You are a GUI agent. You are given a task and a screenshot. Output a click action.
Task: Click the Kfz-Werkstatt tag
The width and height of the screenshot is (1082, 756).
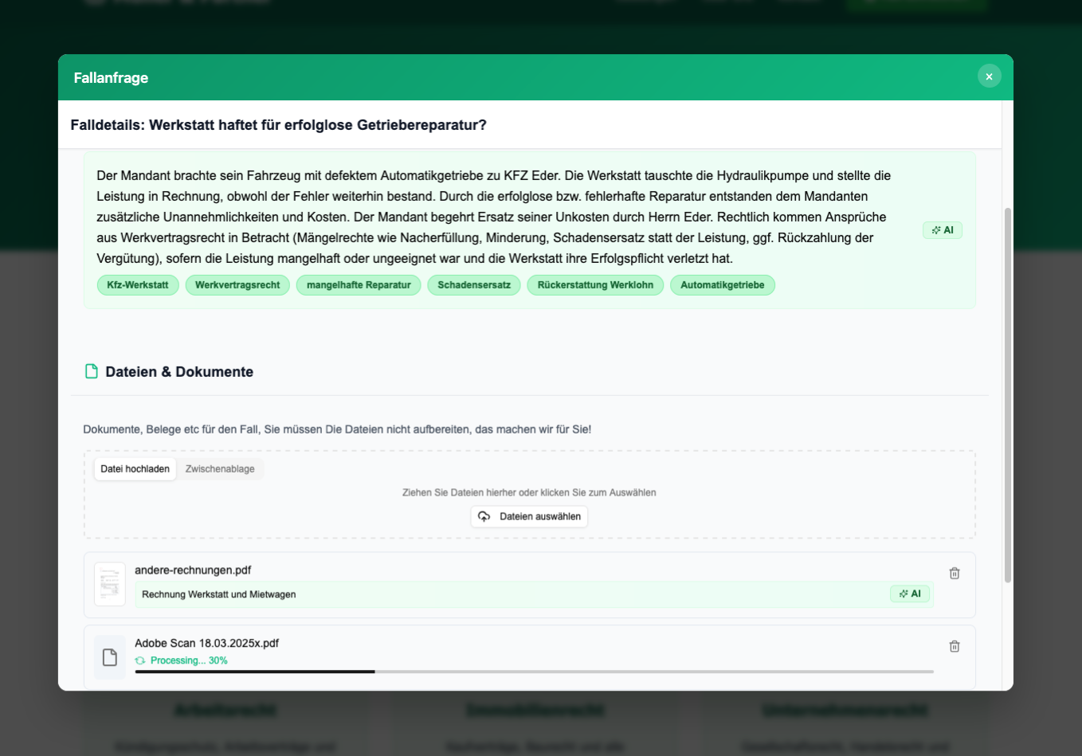click(137, 284)
